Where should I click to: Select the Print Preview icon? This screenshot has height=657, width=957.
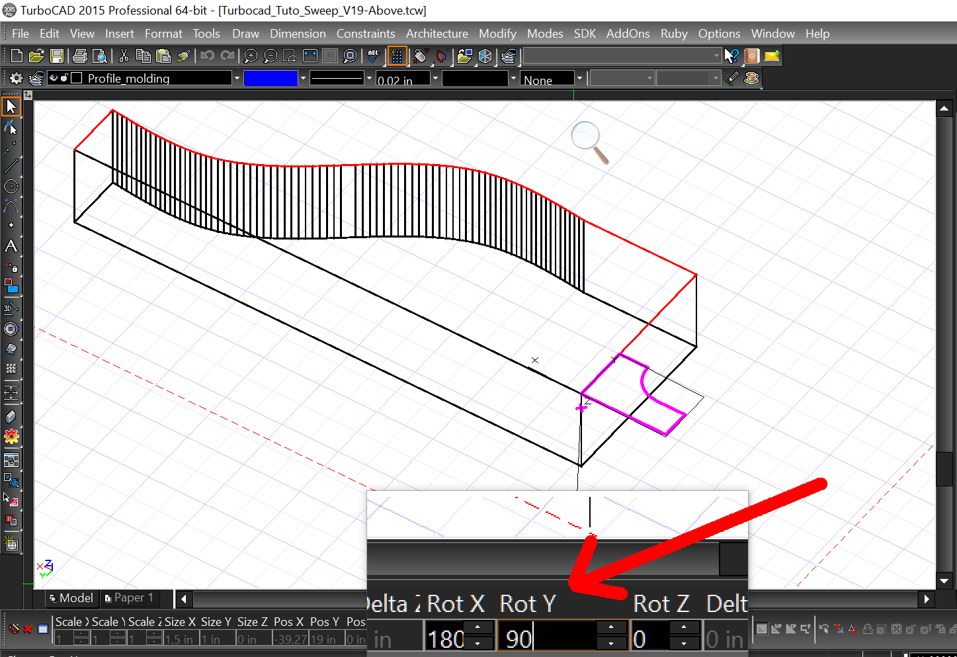tap(100, 56)
